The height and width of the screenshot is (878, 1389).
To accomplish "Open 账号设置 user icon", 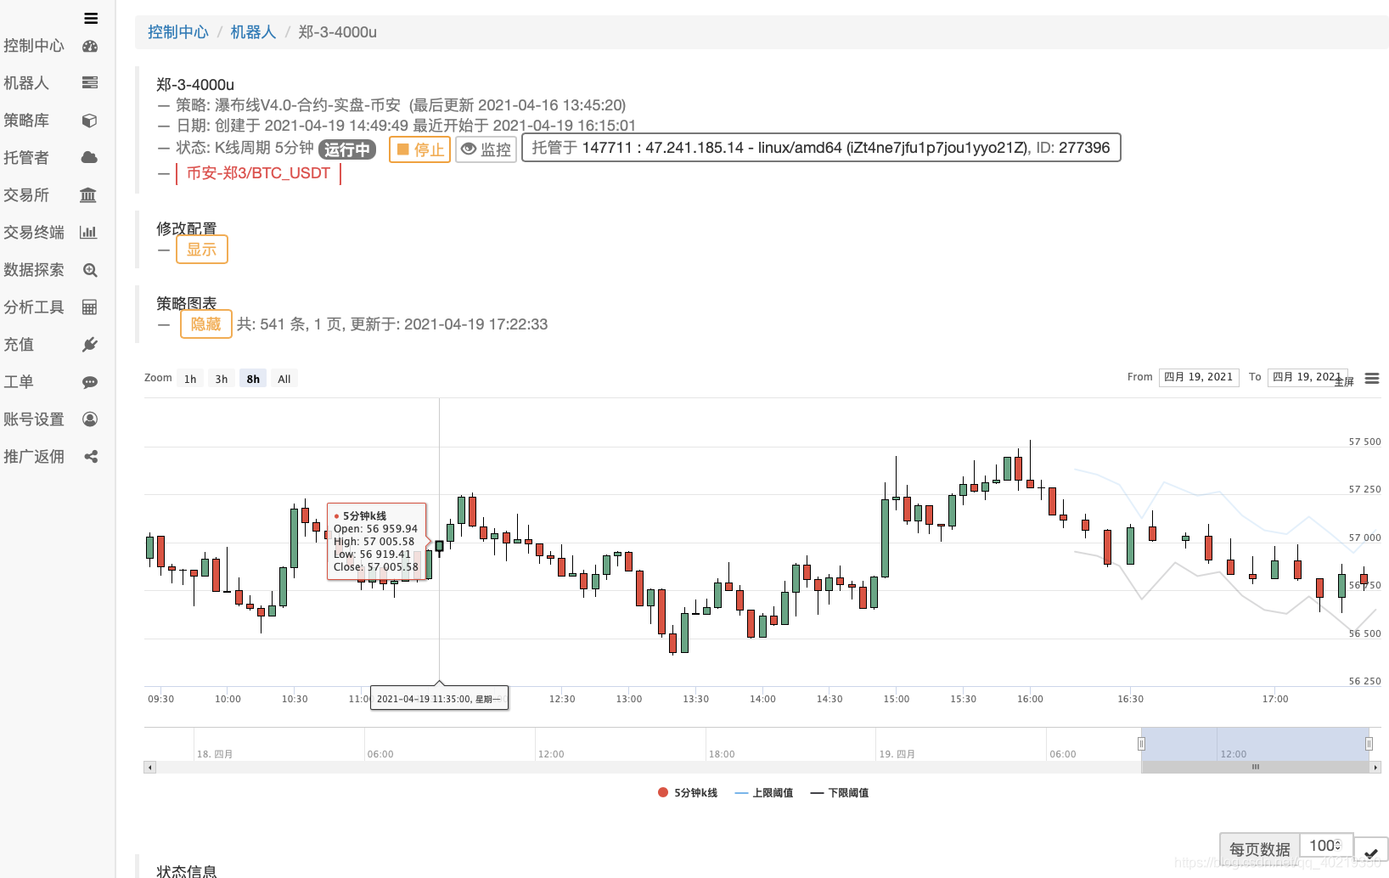I will click(x=90, y=419).
